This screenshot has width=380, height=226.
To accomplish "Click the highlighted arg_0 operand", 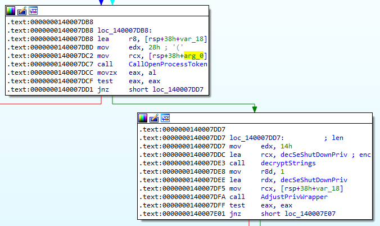I will tap(196, 56).
